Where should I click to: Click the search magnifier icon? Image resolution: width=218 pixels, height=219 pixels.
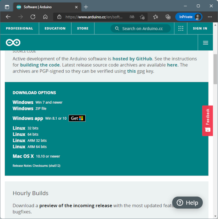117,29
